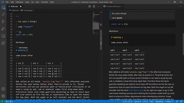Click '```markdown' on line 45
Screen dimensions: 184x103
coord(22,48)
